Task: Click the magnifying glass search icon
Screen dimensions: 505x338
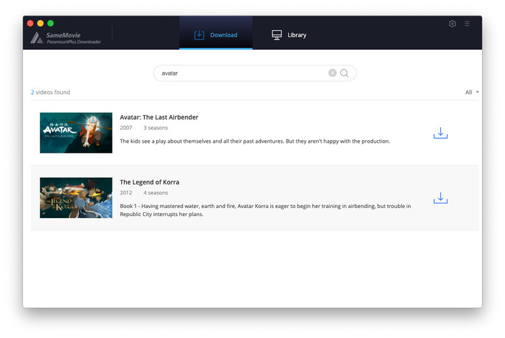Action: [345, 73]
